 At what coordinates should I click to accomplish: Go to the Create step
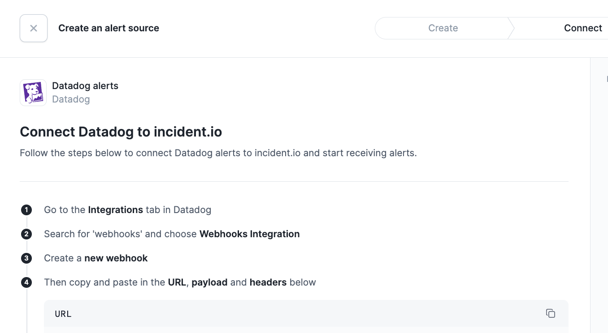point(443,28)
